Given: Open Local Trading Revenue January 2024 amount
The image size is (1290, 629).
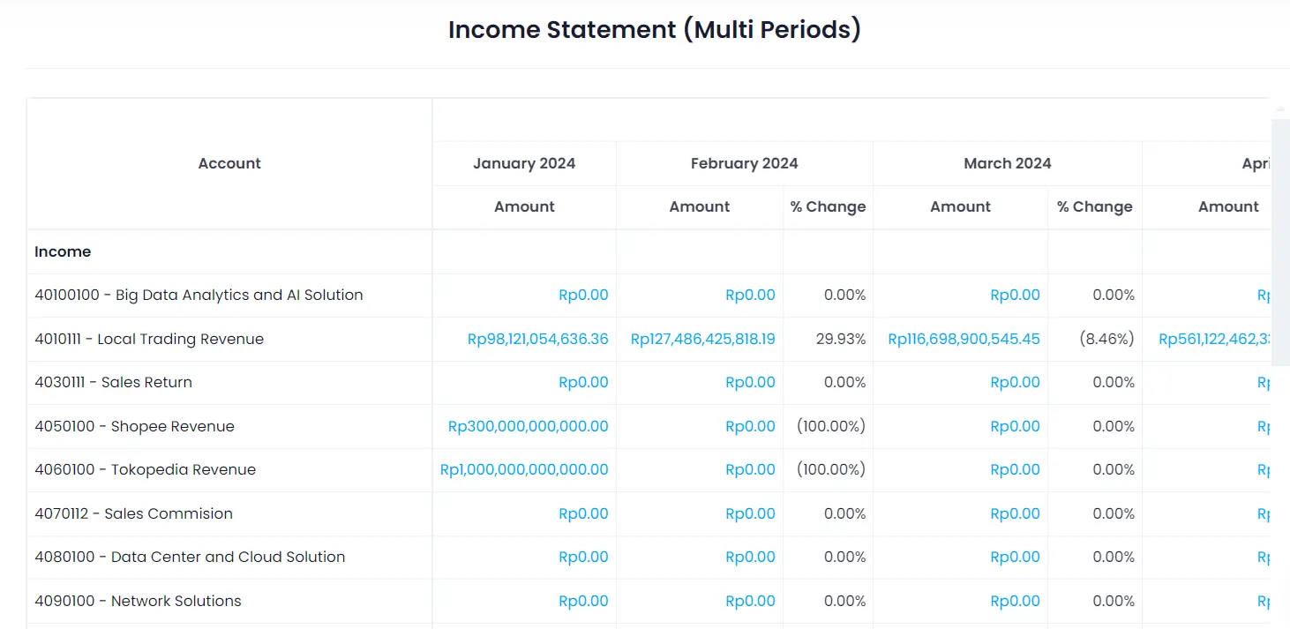Looking at the screenshot, I should click(x=537, y=339).
